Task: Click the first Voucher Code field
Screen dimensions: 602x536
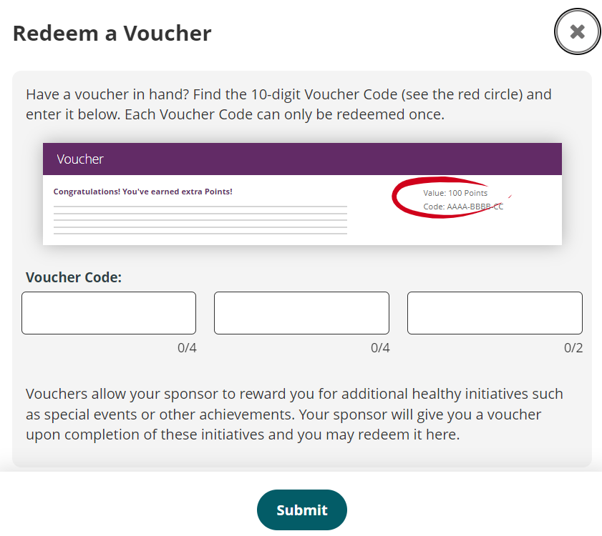Action: tap(108, 312)
